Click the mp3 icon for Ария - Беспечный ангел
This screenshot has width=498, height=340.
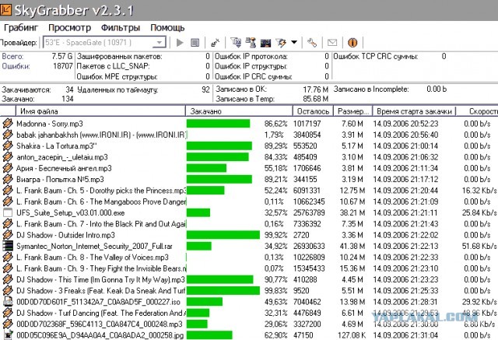click(8, 168)
